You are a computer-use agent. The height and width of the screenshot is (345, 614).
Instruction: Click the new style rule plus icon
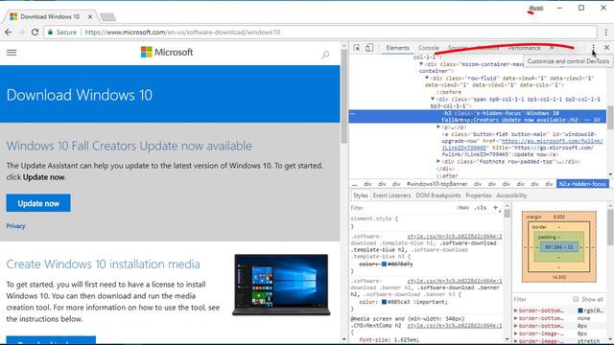tap(496, 208)
